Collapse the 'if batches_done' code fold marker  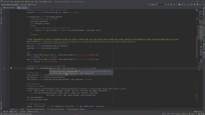coord(9,17)
